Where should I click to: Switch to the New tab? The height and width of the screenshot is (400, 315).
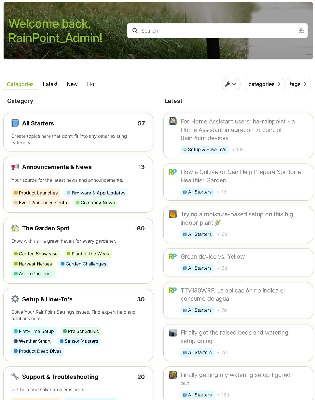pyautogui.click(x=72, y=84)
